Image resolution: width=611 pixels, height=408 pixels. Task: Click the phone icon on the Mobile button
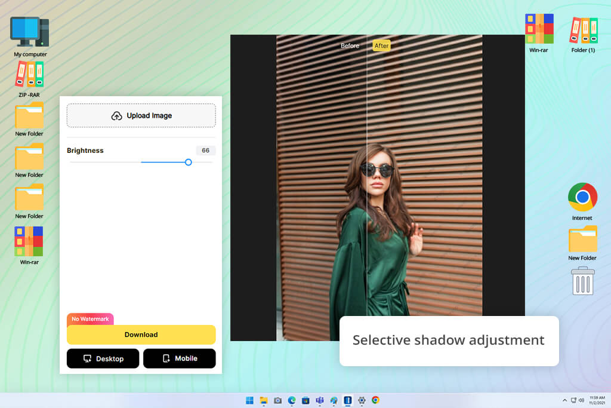tap(166, 358)
